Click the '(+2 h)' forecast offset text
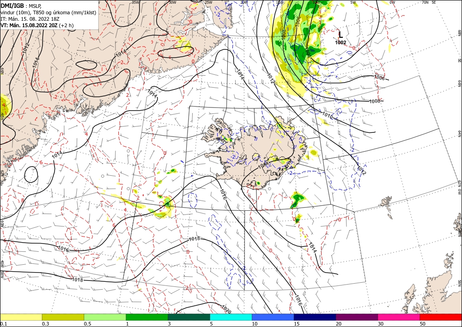The width and height of the screenshot is (462, 327). (x=66, y=25)
